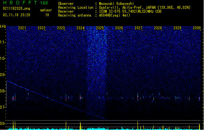Click the 1.1 frequency axis label
The width and height of the screenshot is (204, 130).
[x=3, y=42]
